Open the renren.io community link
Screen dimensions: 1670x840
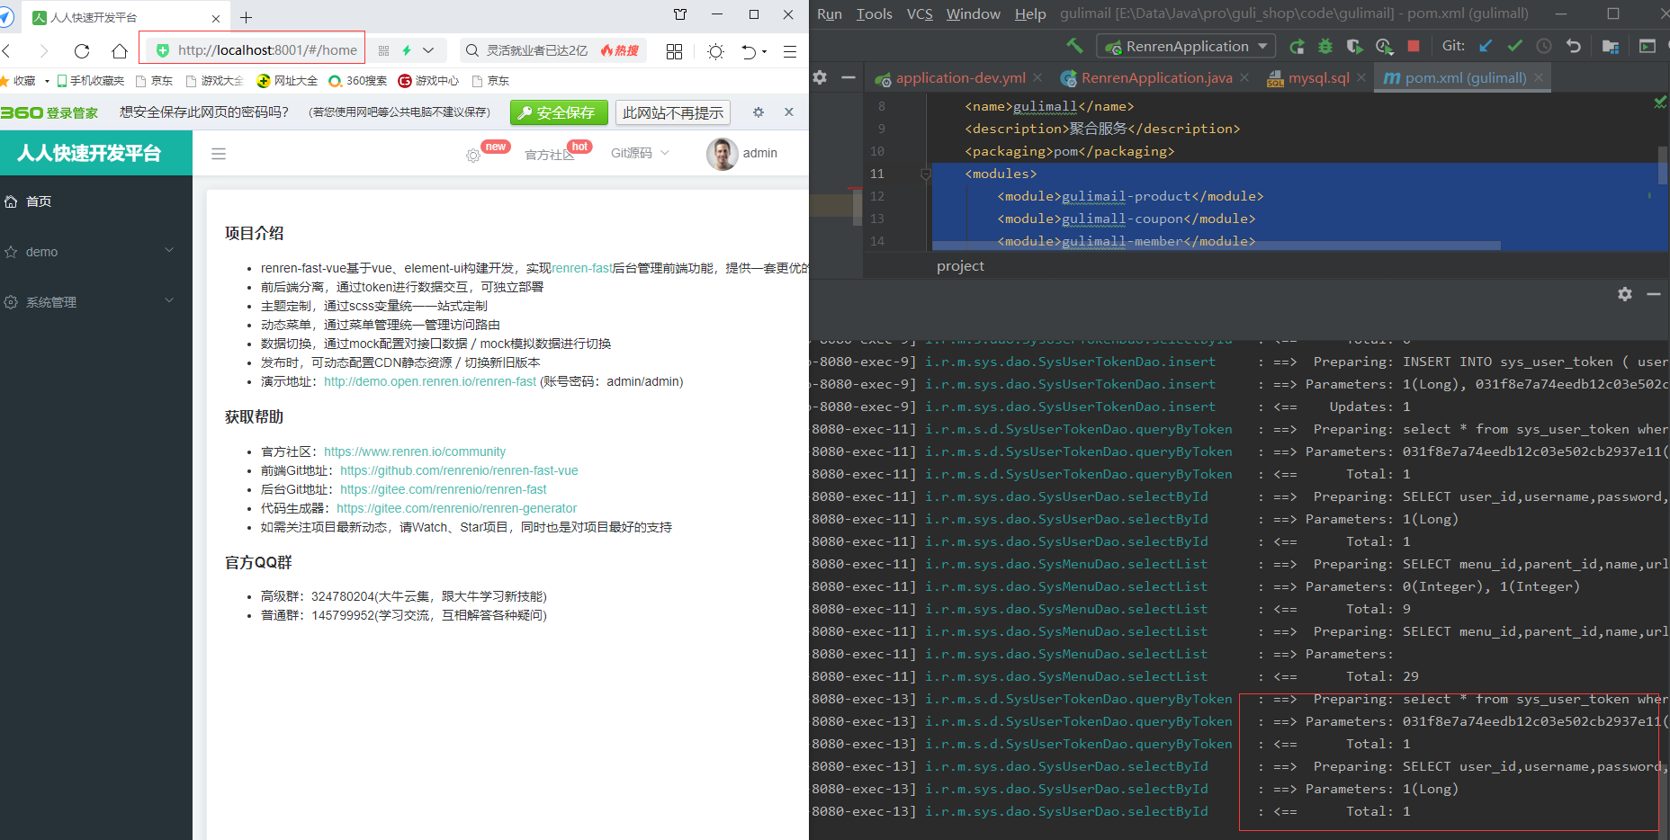coord(415,451)
